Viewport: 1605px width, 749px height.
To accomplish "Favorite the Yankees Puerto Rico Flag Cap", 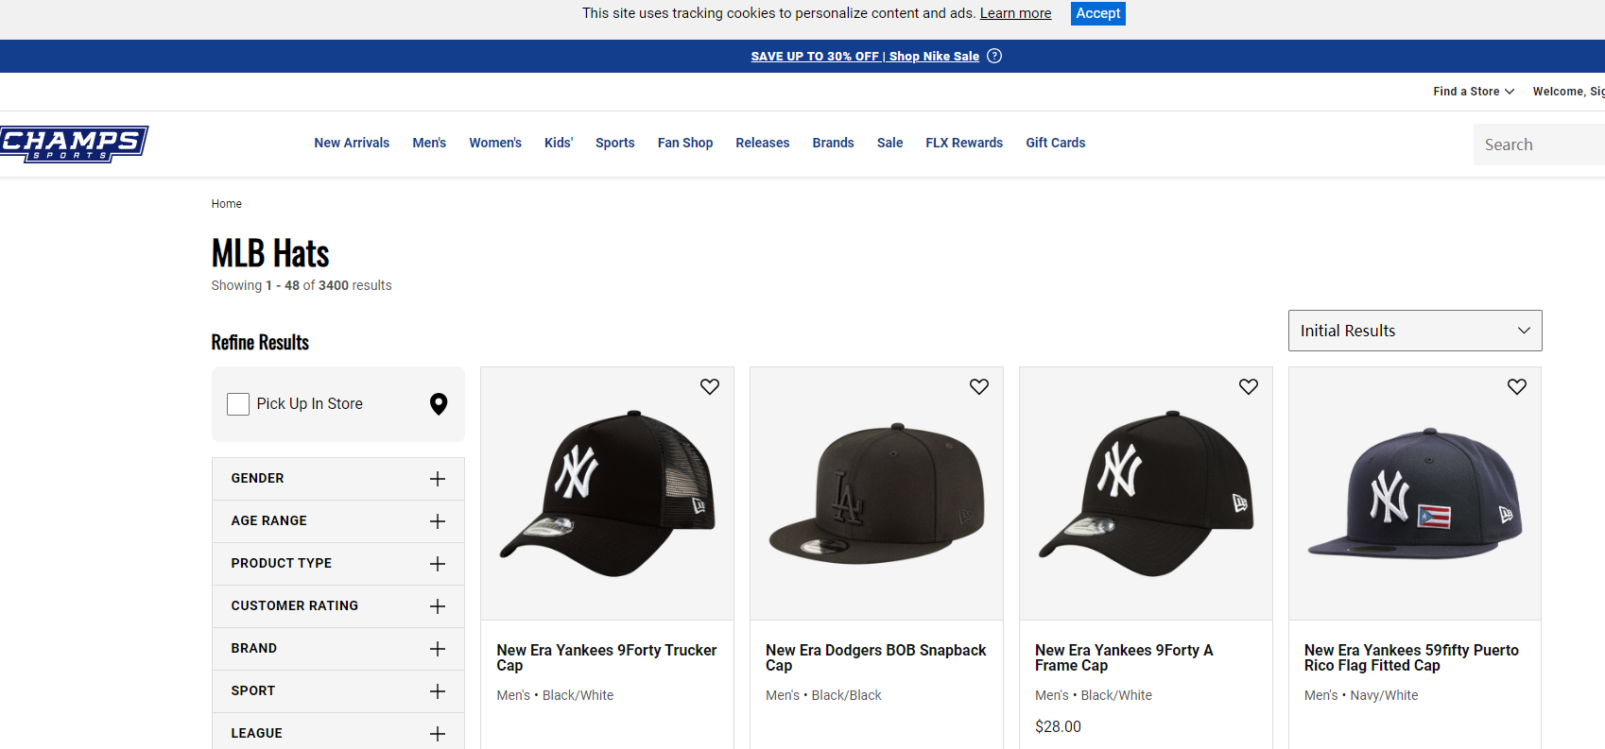I will 1517,386.
